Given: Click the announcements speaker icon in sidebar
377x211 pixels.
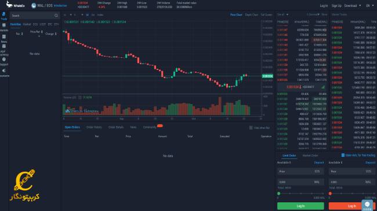Looking at the screenshot, I should click(4, 71).
